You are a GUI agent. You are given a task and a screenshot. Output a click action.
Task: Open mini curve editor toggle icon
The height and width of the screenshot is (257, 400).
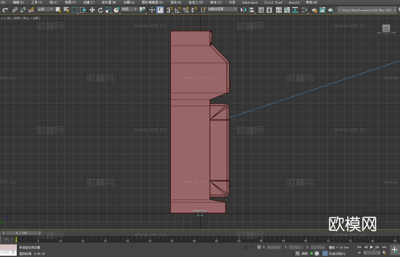(x=7, y=240)
